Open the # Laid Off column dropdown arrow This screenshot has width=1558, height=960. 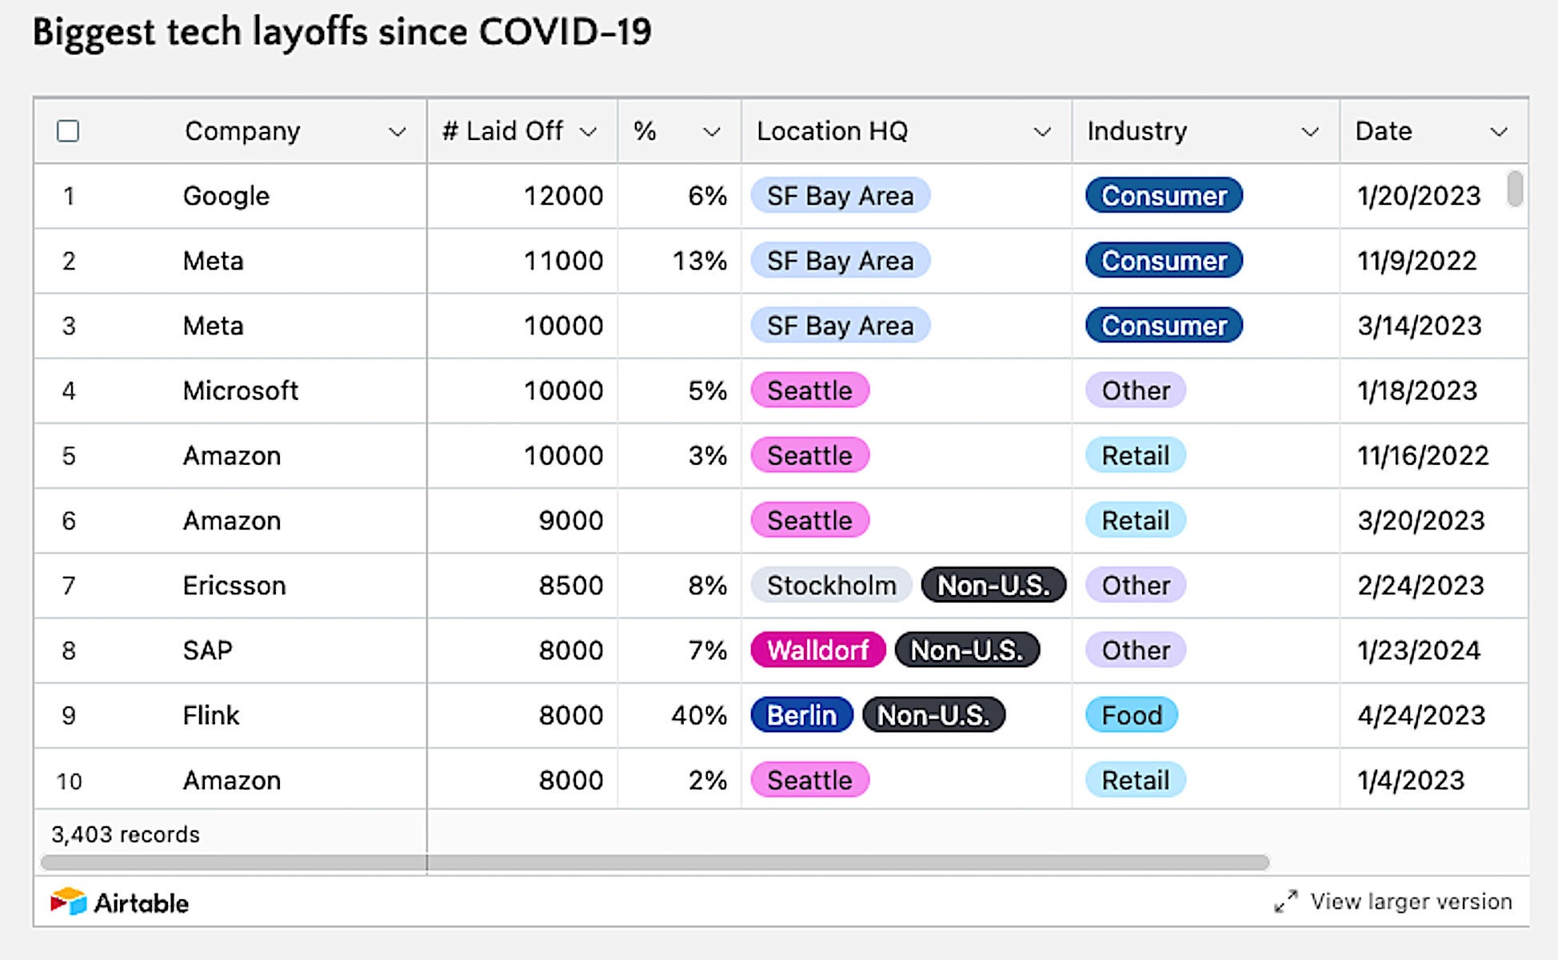click(x=589, y=132)
